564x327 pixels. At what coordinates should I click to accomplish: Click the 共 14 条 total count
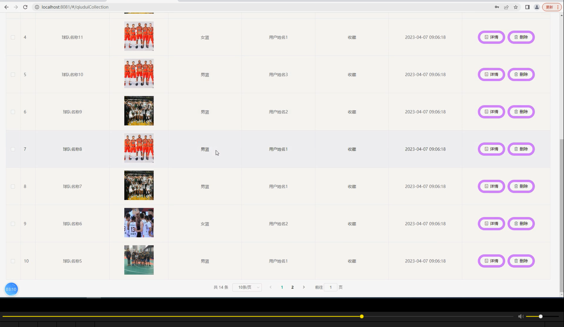click(221, 287)
